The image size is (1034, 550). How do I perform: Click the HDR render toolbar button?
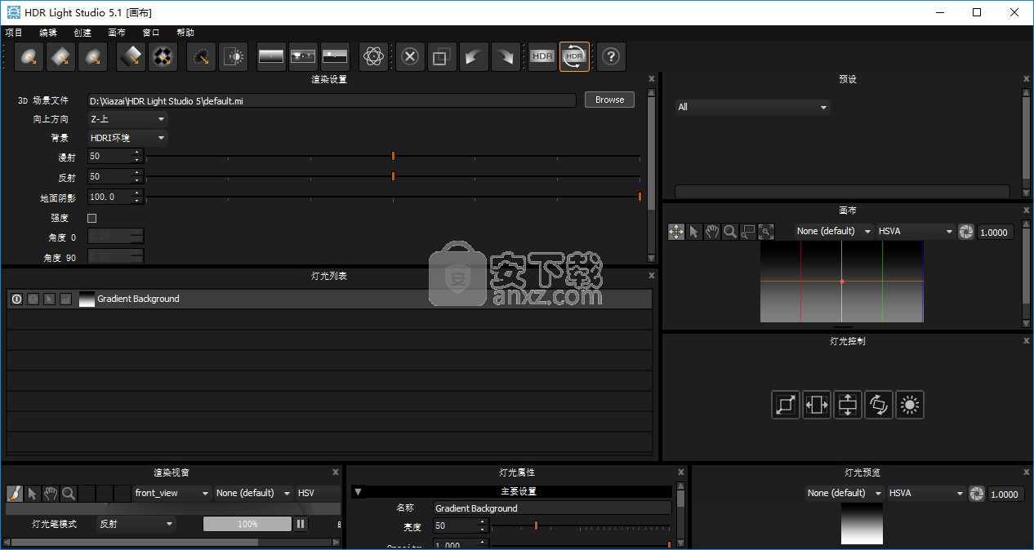tap(542, 56)
